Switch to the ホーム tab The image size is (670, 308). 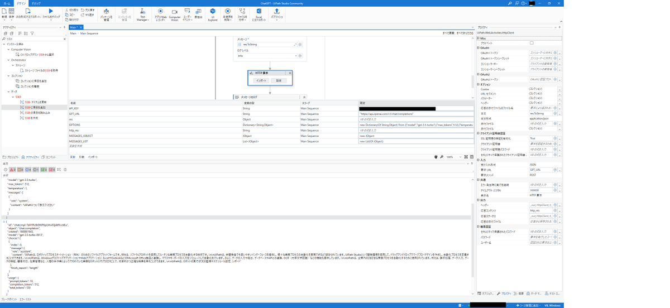[6, 3]
